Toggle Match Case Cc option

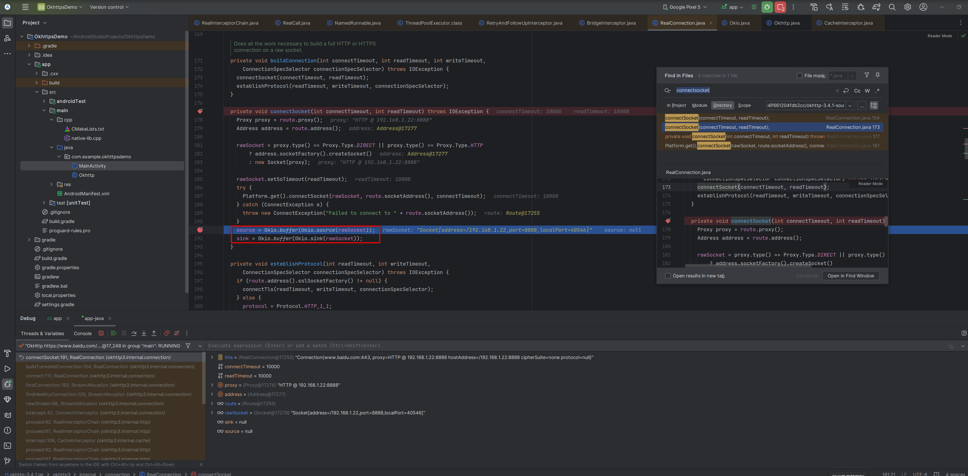click(x=857, y=91)
